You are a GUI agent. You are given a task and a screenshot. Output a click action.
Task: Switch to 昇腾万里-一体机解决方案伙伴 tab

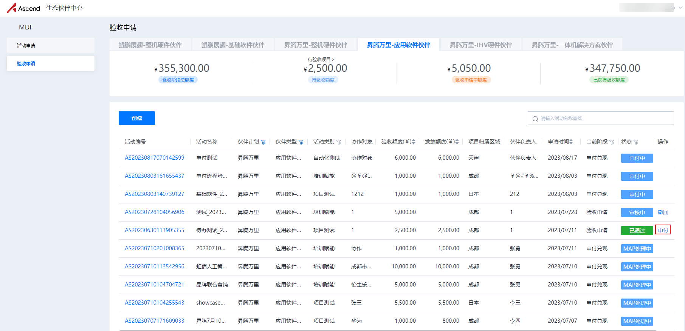pos(572,45)
